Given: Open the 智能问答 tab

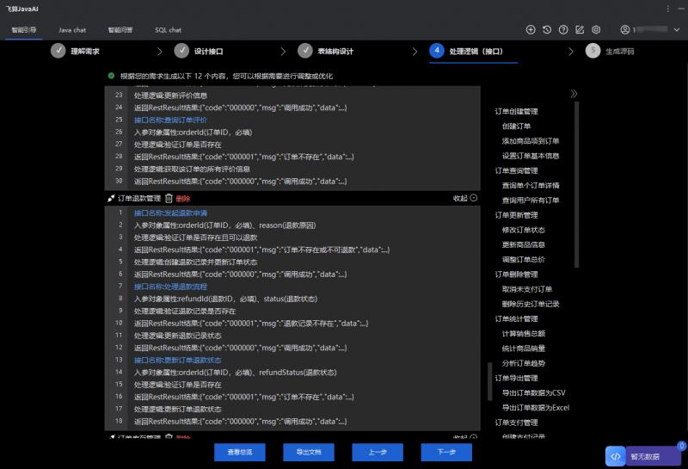Looking at the screenshot, I should [120, 30].
